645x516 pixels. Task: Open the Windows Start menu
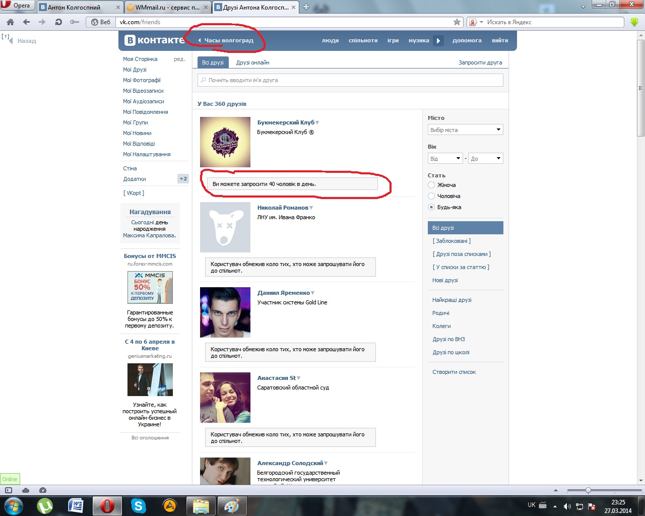coord(13,505)
